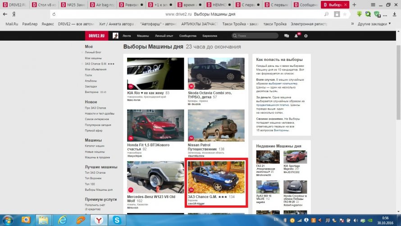Image resolution: width=401 pixels, height=226 pixels.
Task: Open messages icon in site header
Action: (x=287, y=36)
